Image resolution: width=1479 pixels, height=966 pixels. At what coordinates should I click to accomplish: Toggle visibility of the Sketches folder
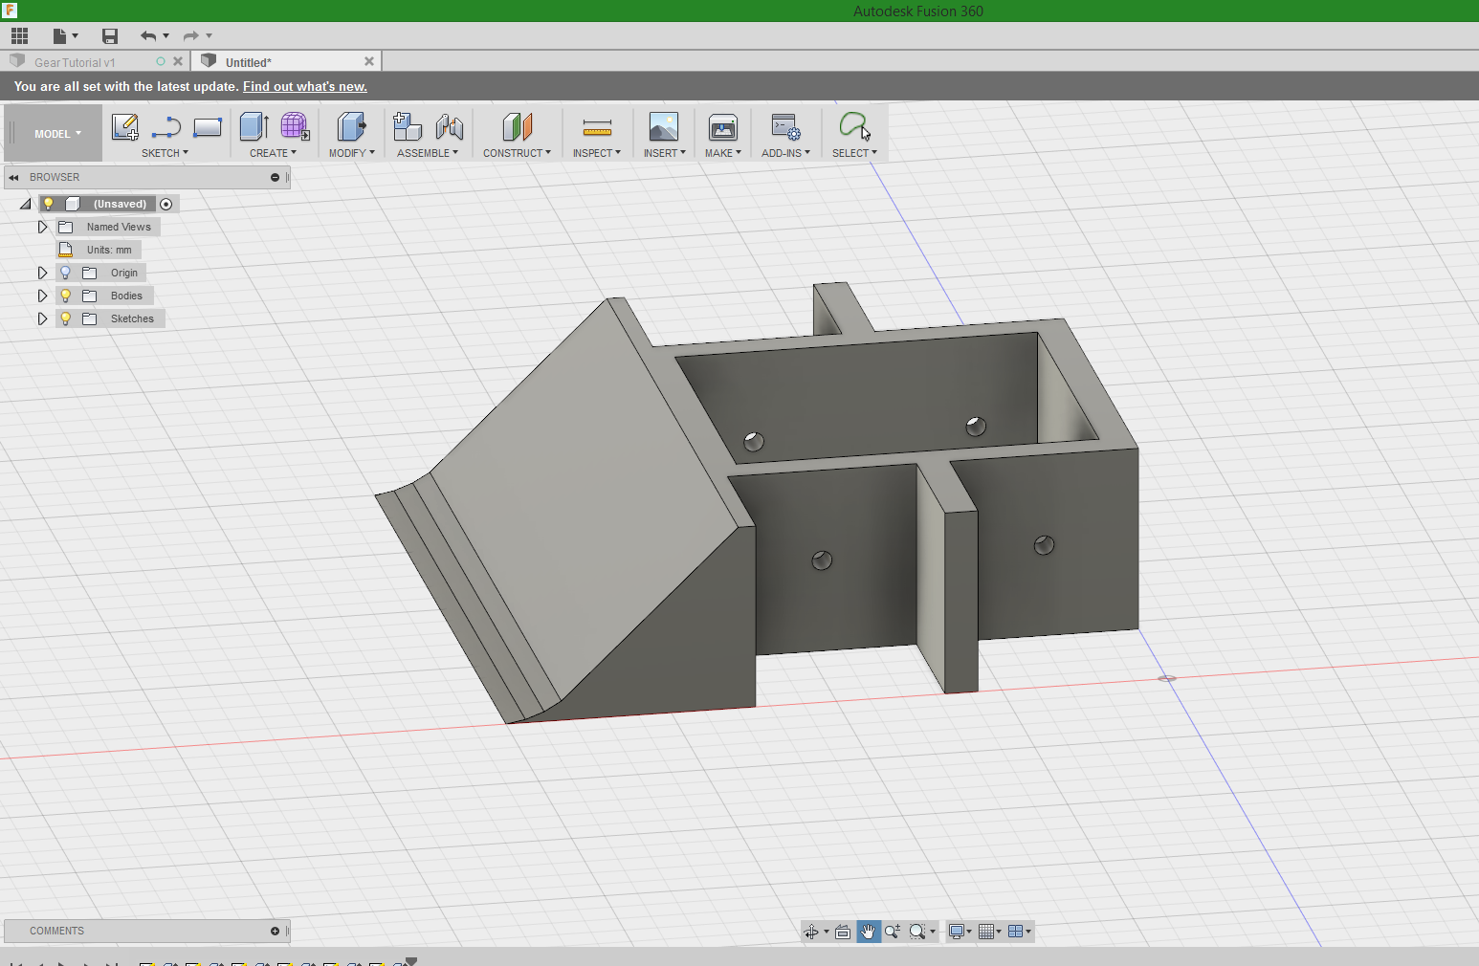coord(65,318)
